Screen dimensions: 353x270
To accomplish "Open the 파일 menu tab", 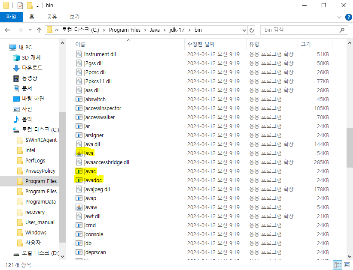I will (x=11, y=17).
